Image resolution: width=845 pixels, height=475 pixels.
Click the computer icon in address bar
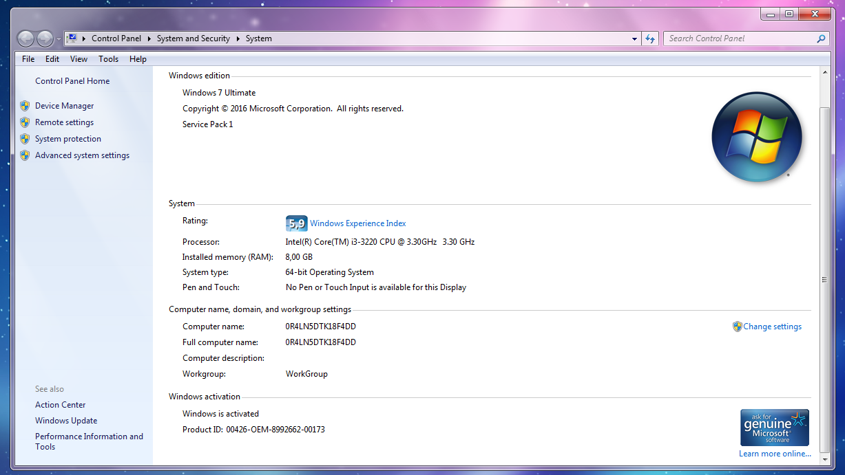[x=72, y=38]
